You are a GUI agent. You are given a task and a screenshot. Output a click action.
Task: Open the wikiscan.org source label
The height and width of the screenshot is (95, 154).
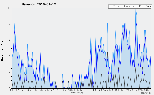coord(77,93)
